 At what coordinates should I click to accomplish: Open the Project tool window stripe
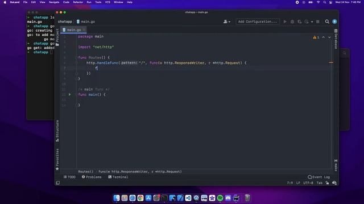click(x=57, y=37)
